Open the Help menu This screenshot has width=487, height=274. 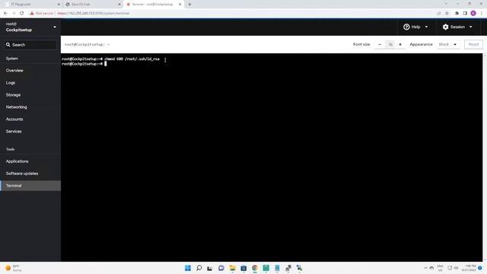click(415, 27)
